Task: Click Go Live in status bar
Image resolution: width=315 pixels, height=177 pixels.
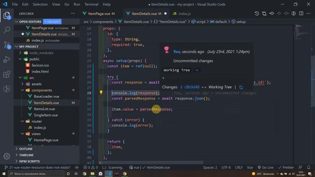Action: (x=265, y=167)
